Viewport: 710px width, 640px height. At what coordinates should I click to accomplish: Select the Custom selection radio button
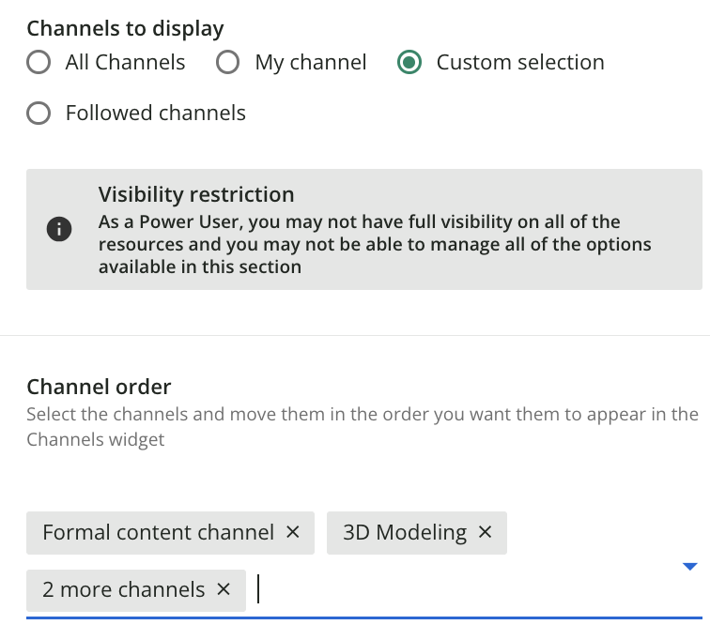pos(409,62)
